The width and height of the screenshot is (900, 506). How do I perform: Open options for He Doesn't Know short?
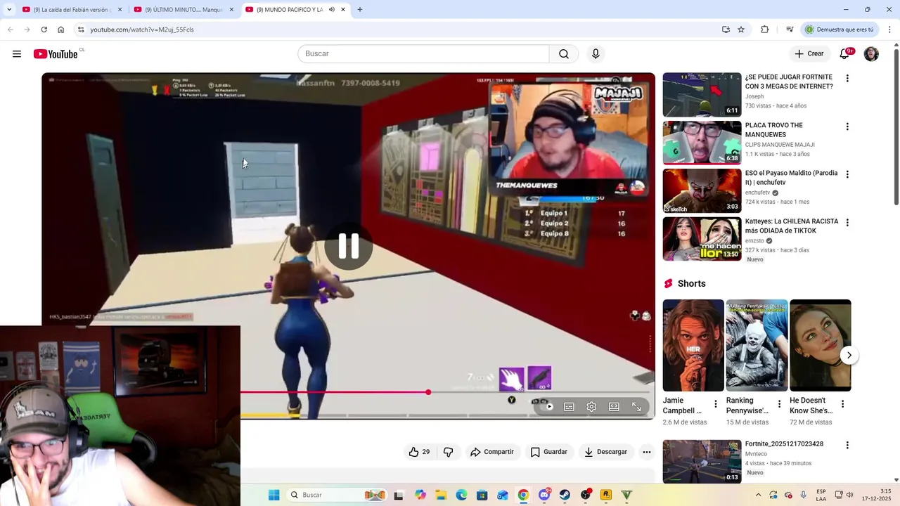pyautogui.click(x=842, y=404)
